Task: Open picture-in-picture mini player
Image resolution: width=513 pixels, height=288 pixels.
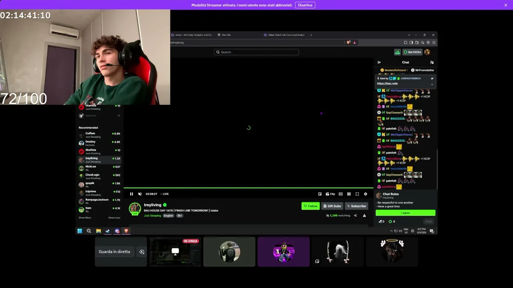Action: tap(320, 194)
